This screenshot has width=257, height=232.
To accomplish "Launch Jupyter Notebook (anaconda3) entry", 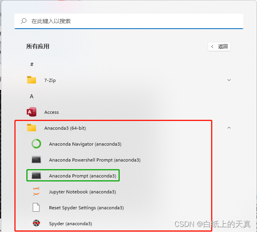I will (x=83, y=192).
